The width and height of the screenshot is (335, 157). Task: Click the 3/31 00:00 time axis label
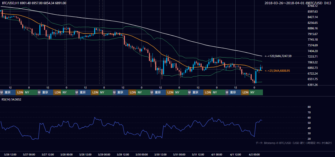179,154
